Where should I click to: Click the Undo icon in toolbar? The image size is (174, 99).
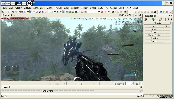click(3, 12)
